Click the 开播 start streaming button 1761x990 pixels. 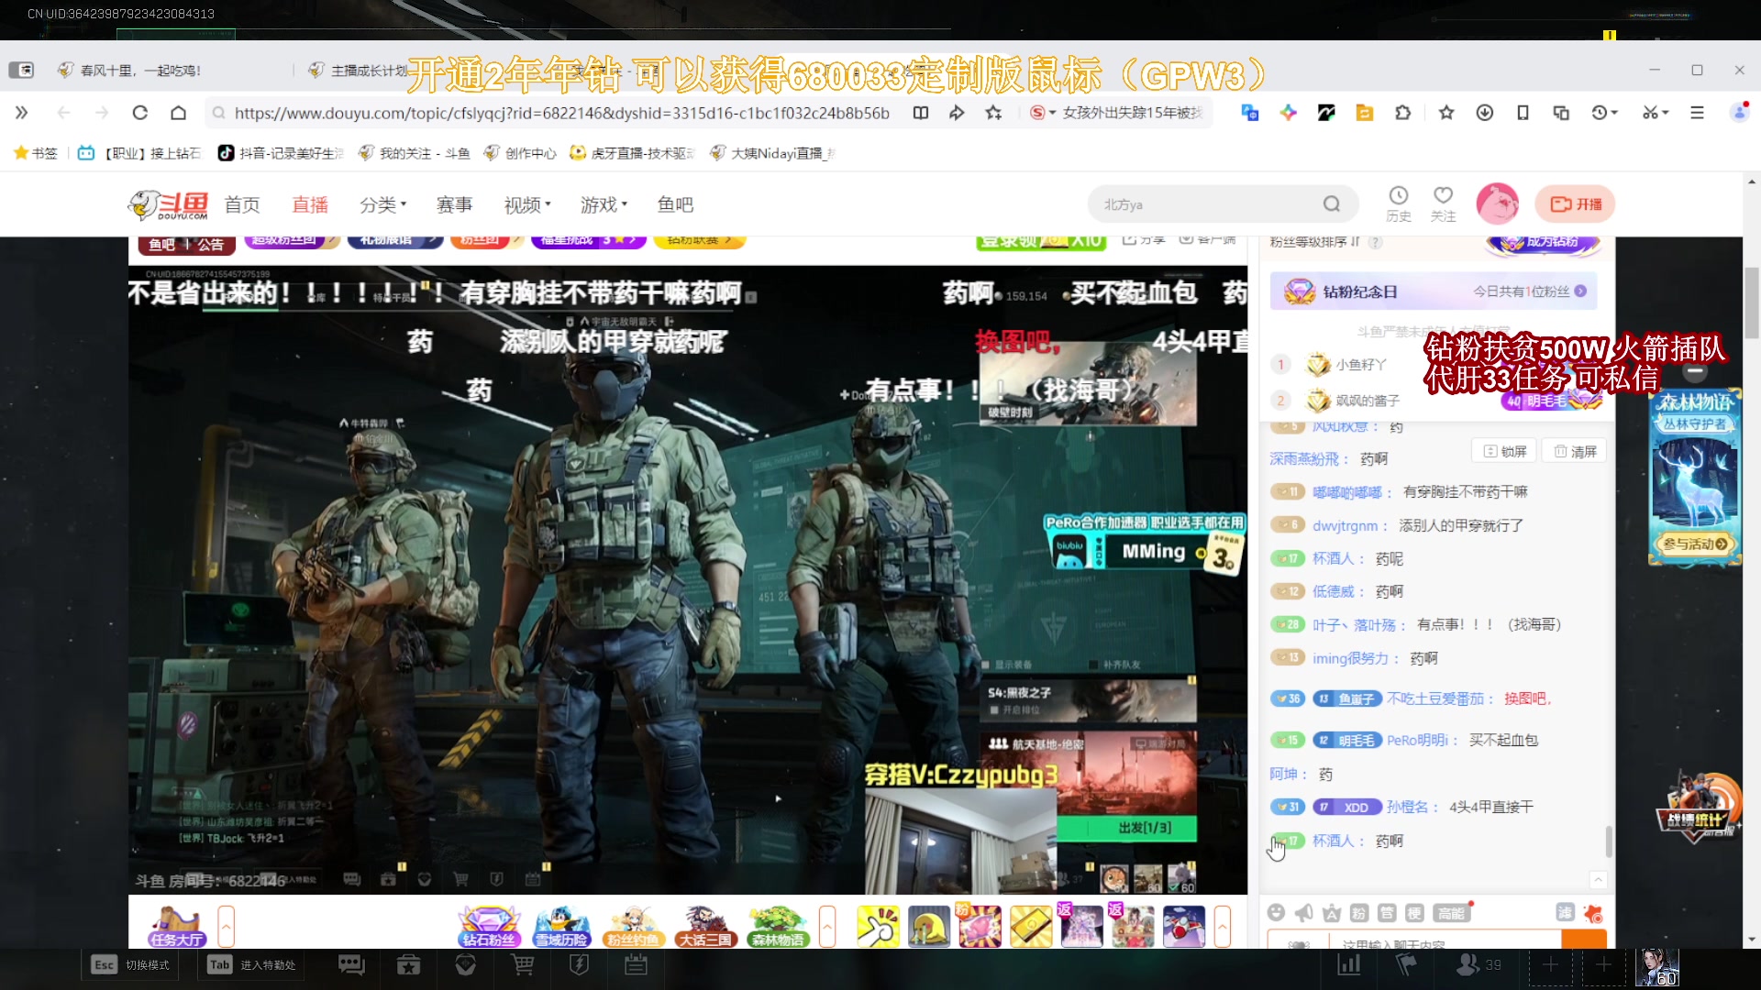click(1575, 203)
